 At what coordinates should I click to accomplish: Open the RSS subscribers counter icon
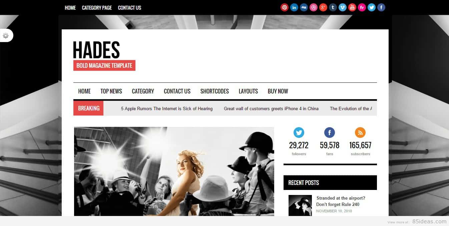tap(360, 133)
